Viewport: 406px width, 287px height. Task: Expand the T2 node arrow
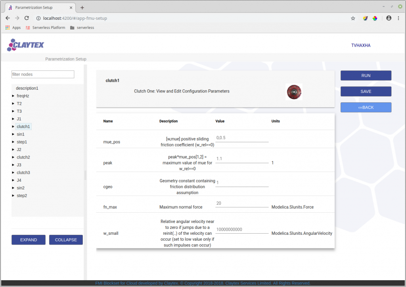13,104
